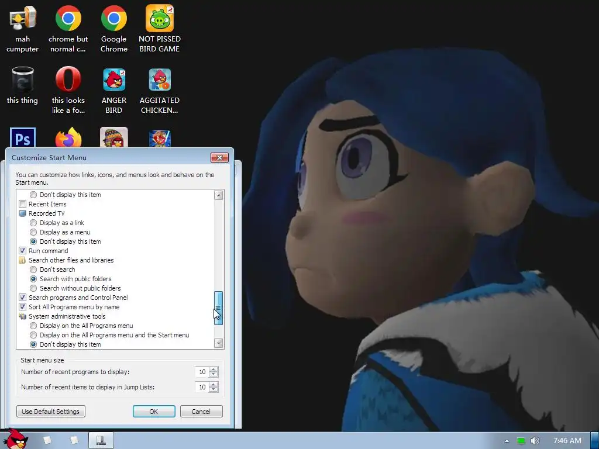The height and width of the screenshot is (449, 599).
Task: Open the 'this thing' recycle bin icon
Action: click(x=23, y=85)
